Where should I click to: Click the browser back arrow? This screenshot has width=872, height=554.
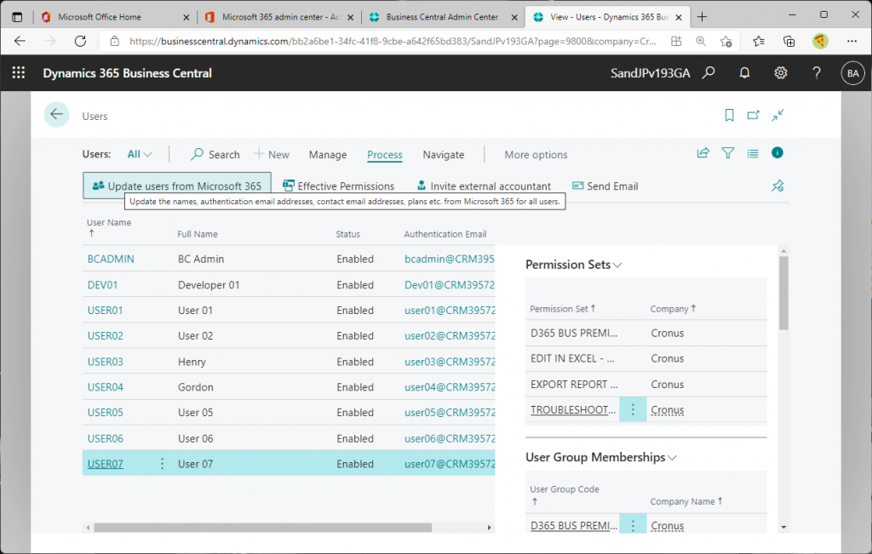point(20,41)
